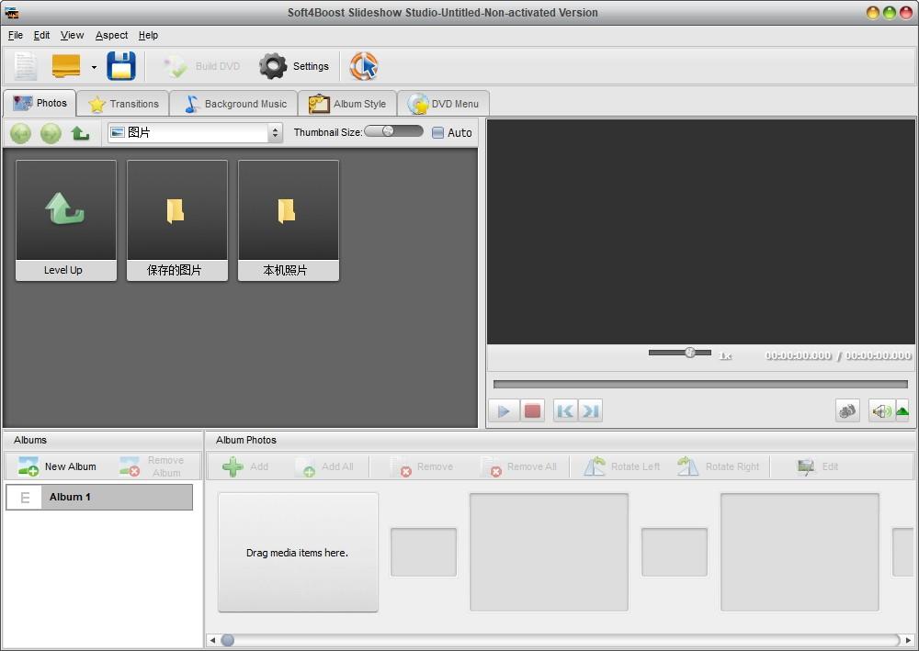Screen dimensions: 919x651
Task: Open the Aspect menu
Action: click(111, 35)
